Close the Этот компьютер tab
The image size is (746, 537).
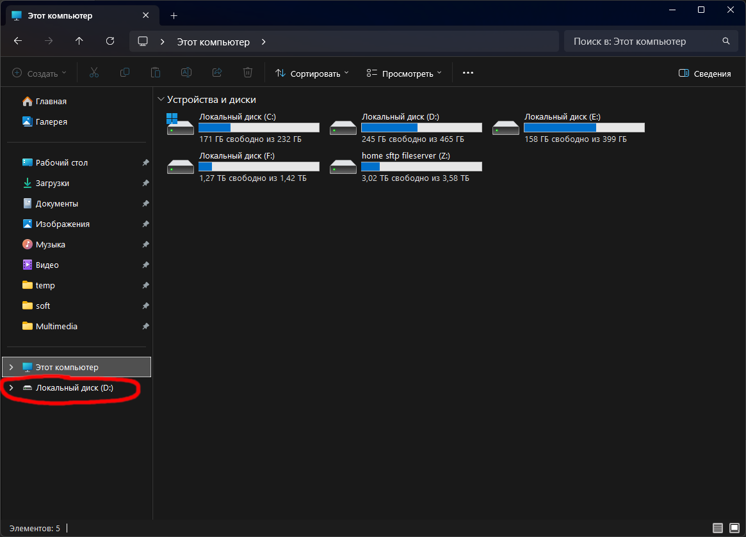[x=145, y=15]
